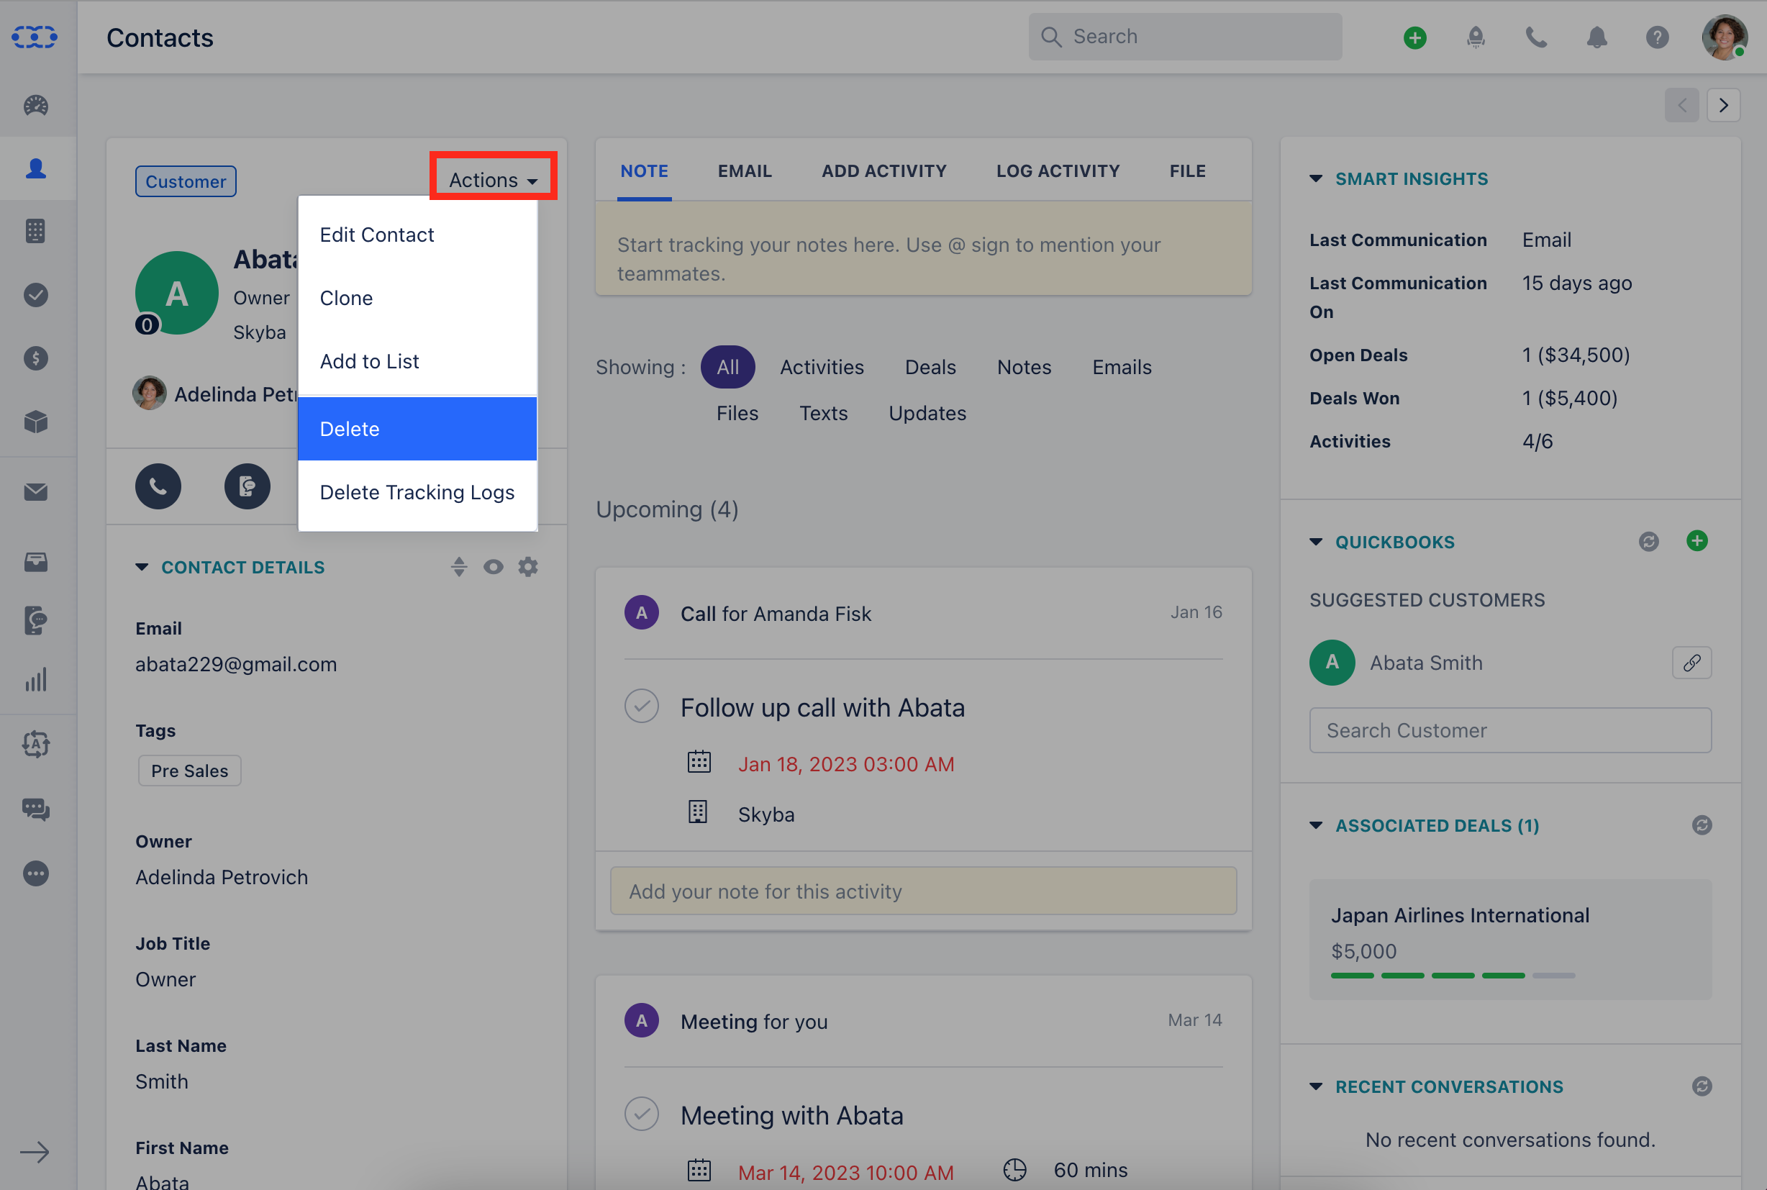Open tasks checkmark icon in sidebar

(x=36, y=294)
